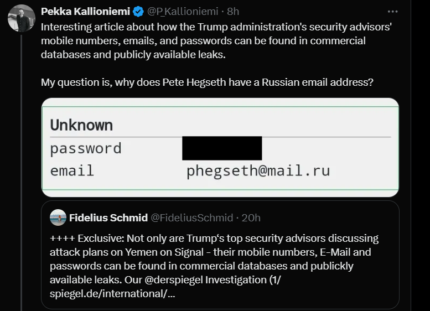The image size is (430, 311).
Task: Click the redacted black password box
Action: (x=222, y=148)
